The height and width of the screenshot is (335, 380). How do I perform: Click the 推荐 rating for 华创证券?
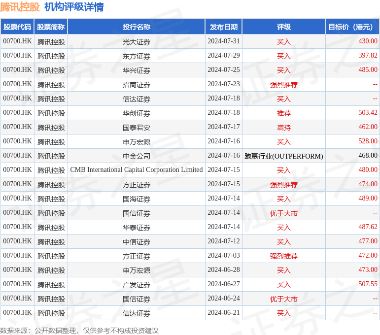pyautogui.click(x=284, y=113)
